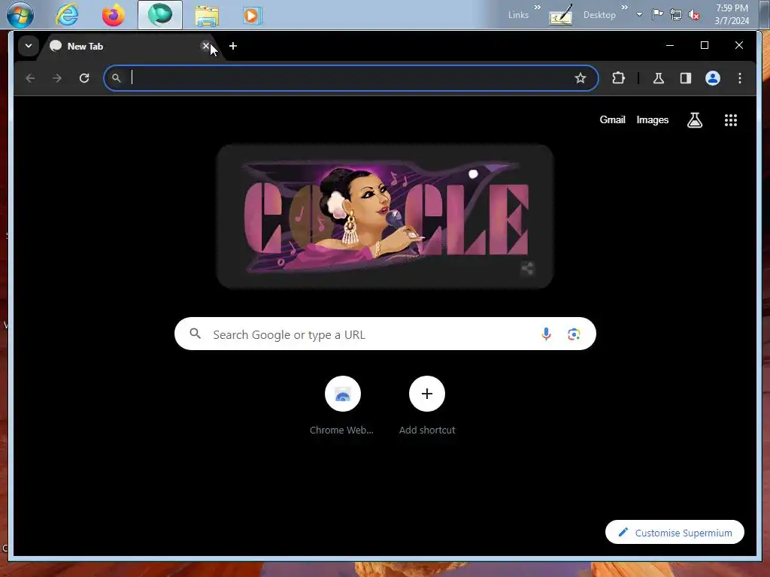Maximize the Supermium window
The image size is (770, 577).
(704, 45)
